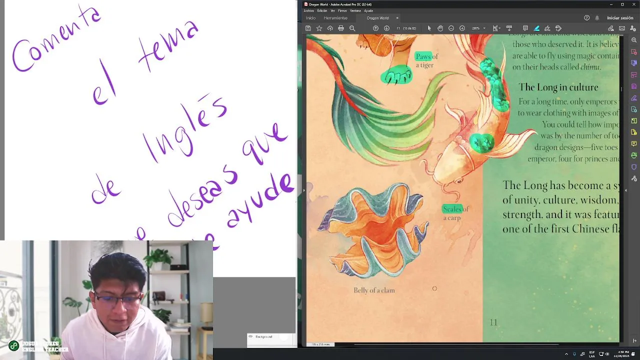Open the Ver menu
640x360 pixels.
(332, 10)
